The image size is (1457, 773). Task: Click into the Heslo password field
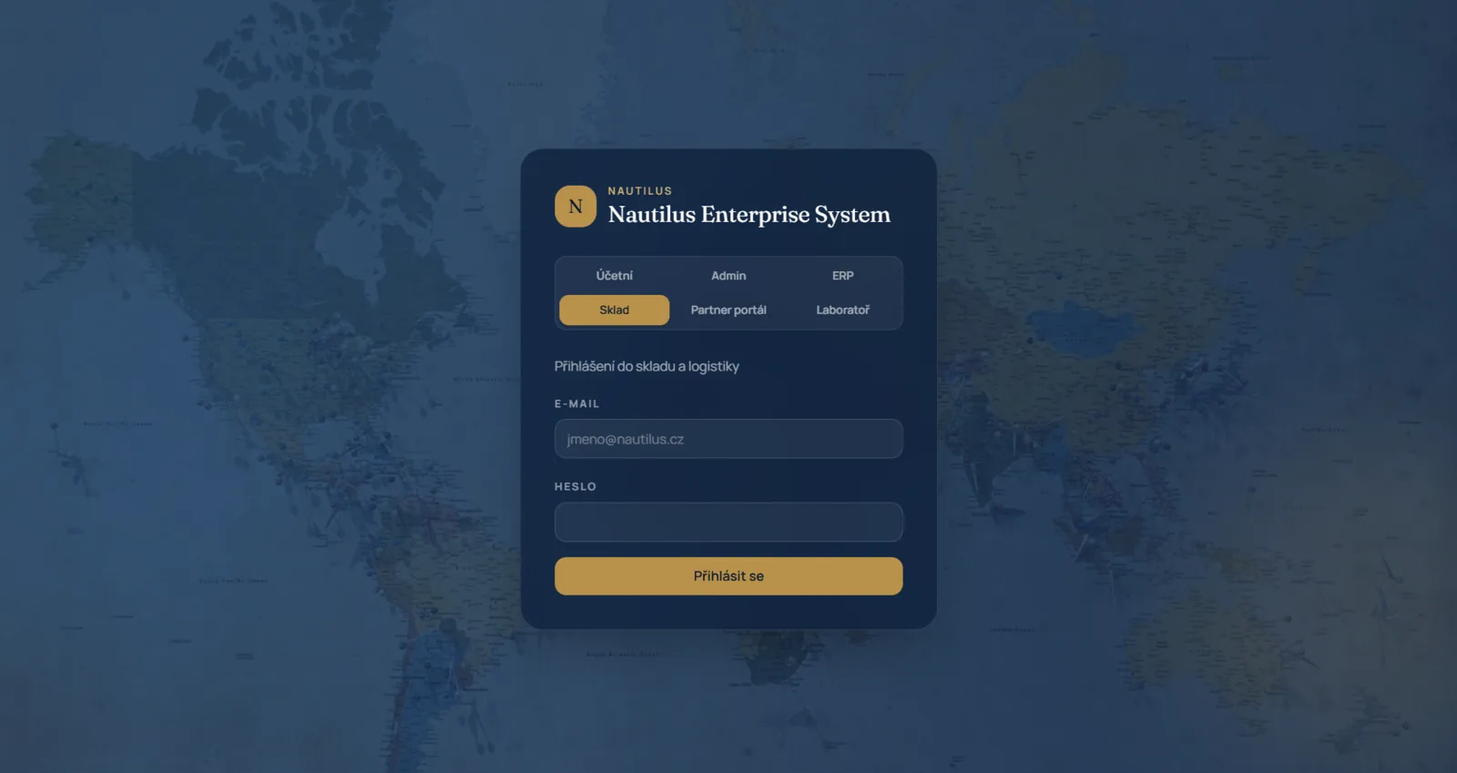[728, 522]
